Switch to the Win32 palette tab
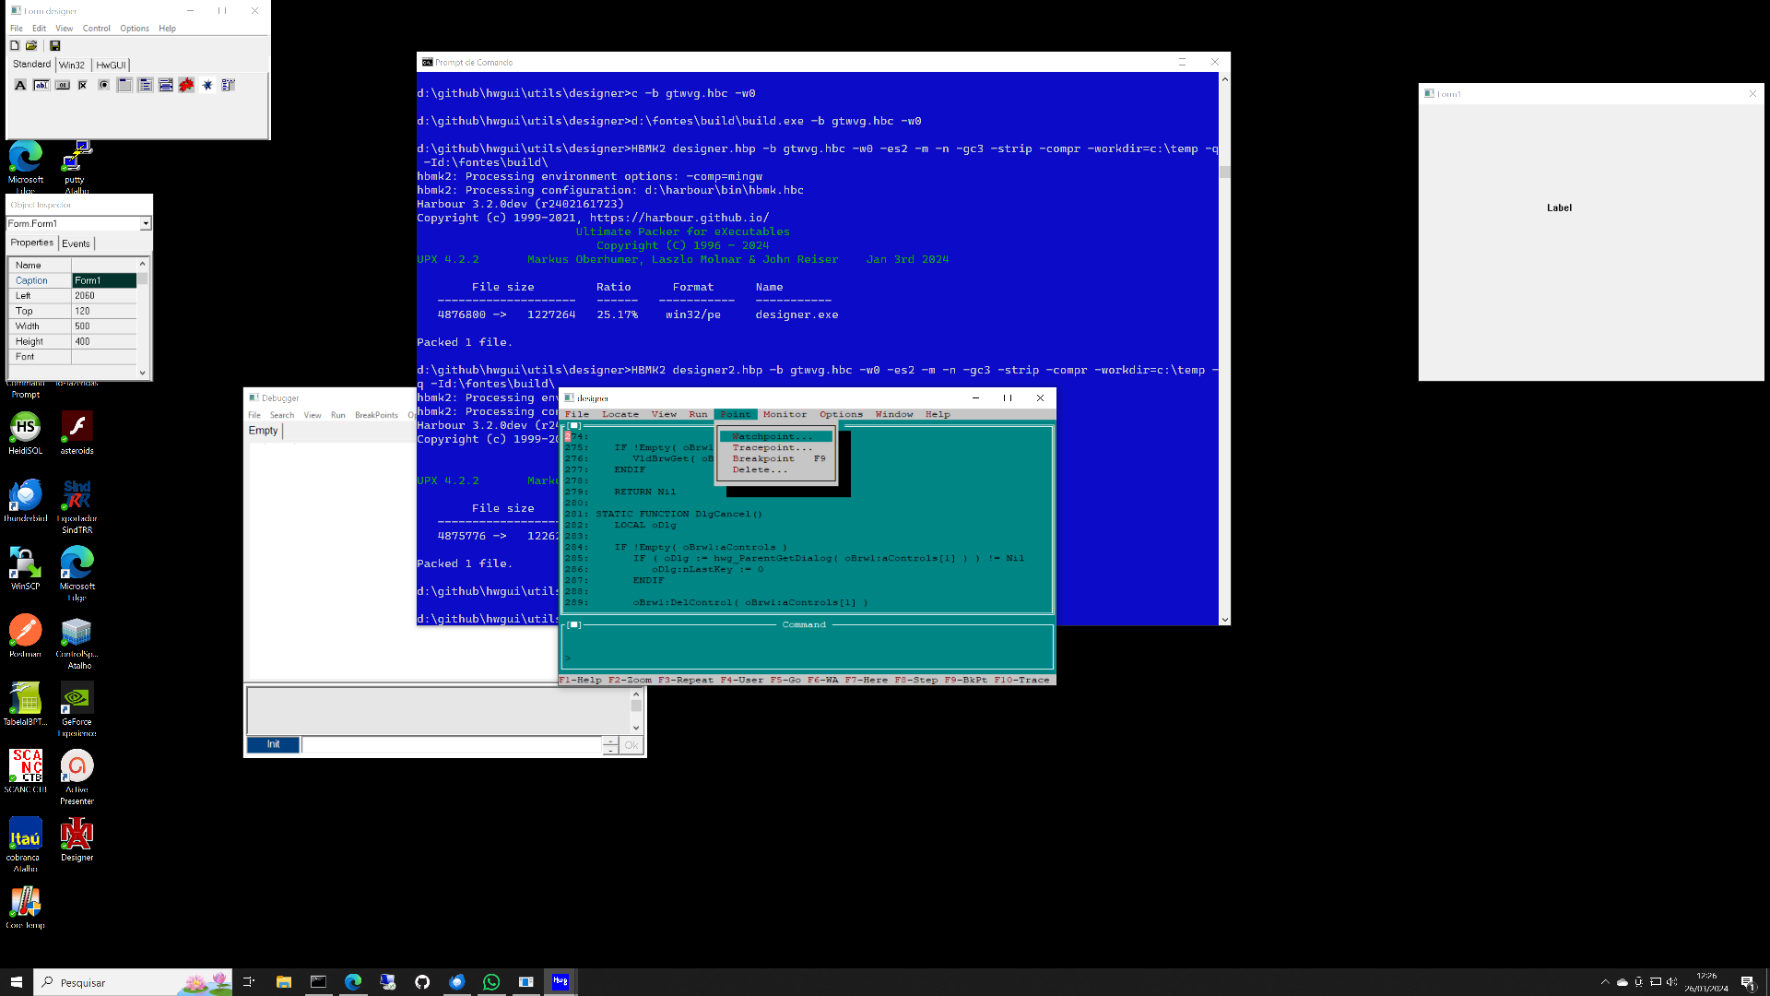 coord(72,65)
